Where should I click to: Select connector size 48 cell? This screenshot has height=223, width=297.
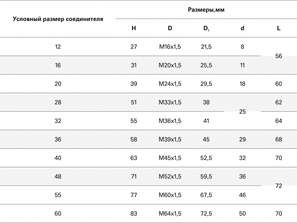(x=58, y=176)
